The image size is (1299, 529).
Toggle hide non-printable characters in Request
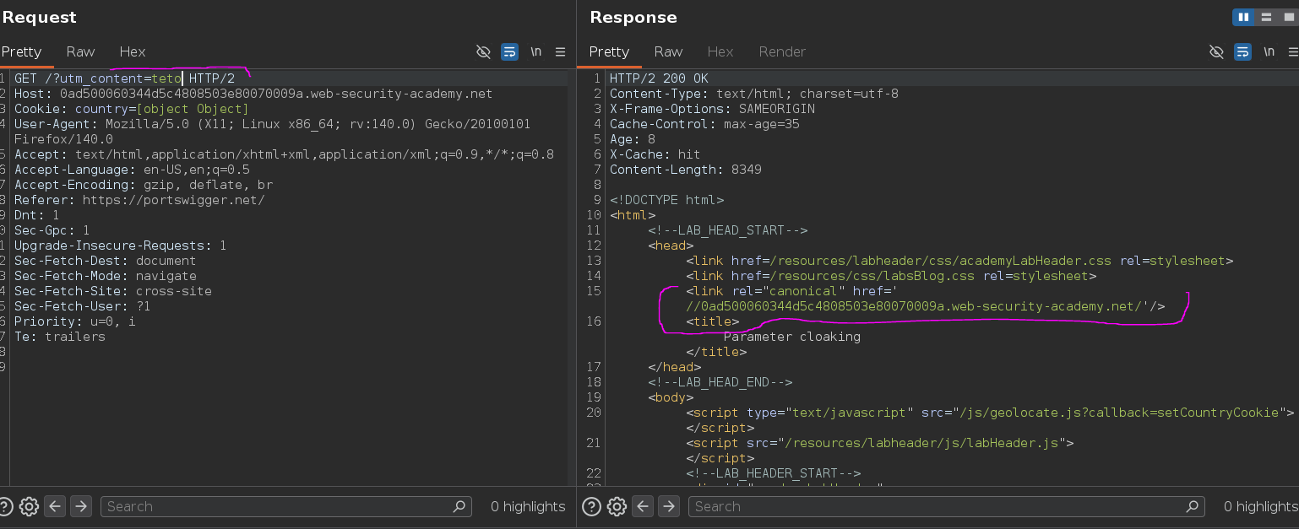pos(483,51)
